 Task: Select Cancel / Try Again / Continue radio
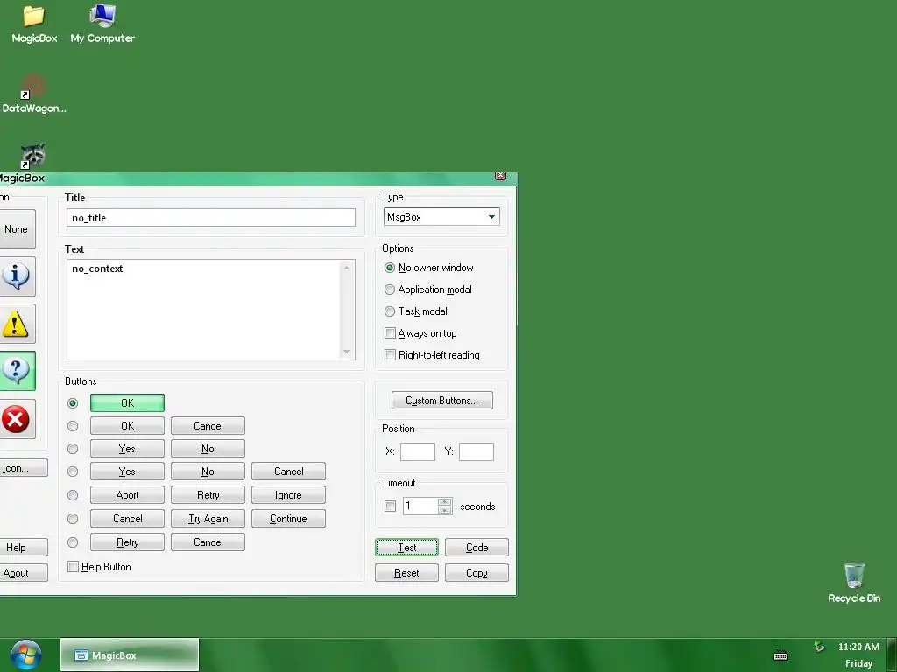pyautogui.click(x=73, y=519)
